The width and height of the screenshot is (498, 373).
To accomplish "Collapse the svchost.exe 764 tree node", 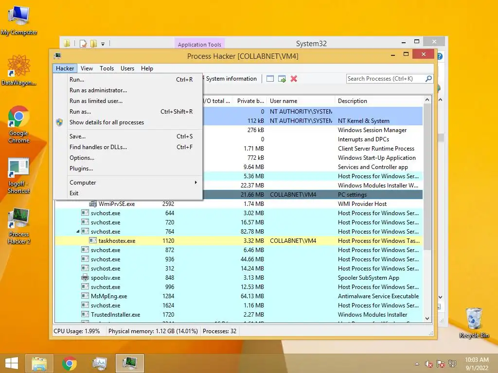I will tap(78, 232).
